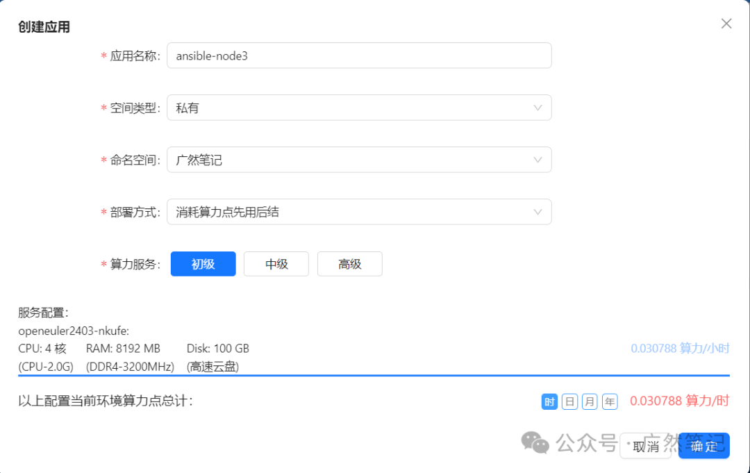Click the openeuler2403-nkufe service config name

pos(74,331)
